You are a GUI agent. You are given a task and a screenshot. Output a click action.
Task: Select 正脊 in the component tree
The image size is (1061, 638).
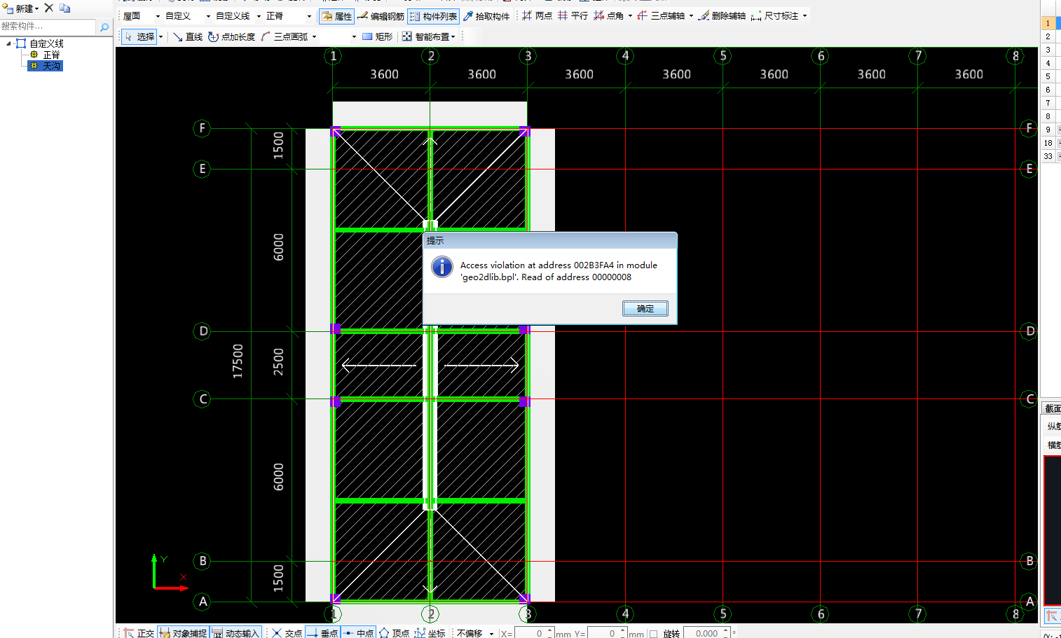[x=51, y=55]
